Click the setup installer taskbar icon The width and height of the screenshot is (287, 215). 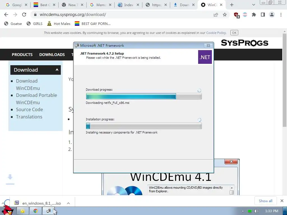pyautogui.click(x=48, y=211)
